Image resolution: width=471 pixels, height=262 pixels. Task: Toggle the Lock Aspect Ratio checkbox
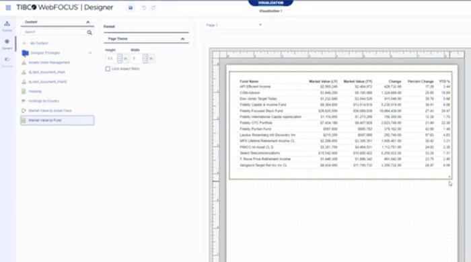(x=108, y=69)
